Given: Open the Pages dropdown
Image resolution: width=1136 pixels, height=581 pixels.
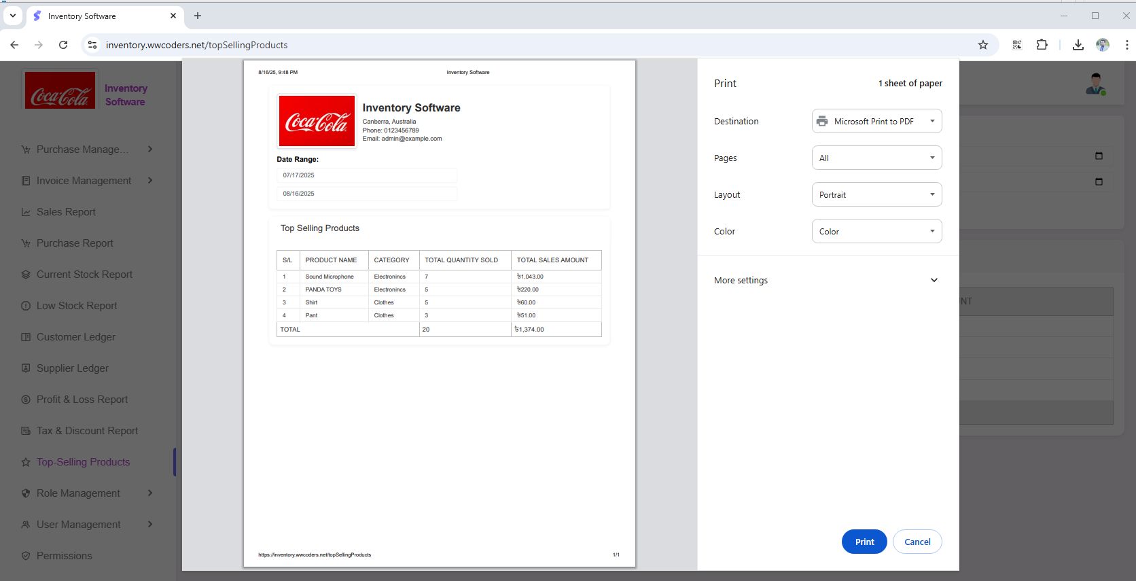Looking at the screenshot, I should click(x=876, y=158).
